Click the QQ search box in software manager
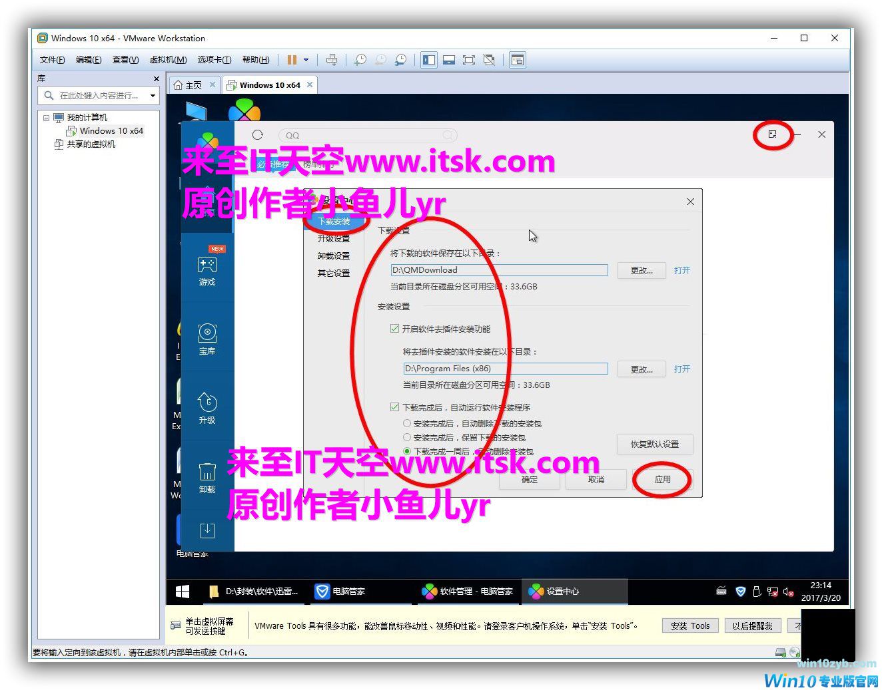The image size is (882, 690). [x=368, y=135]
